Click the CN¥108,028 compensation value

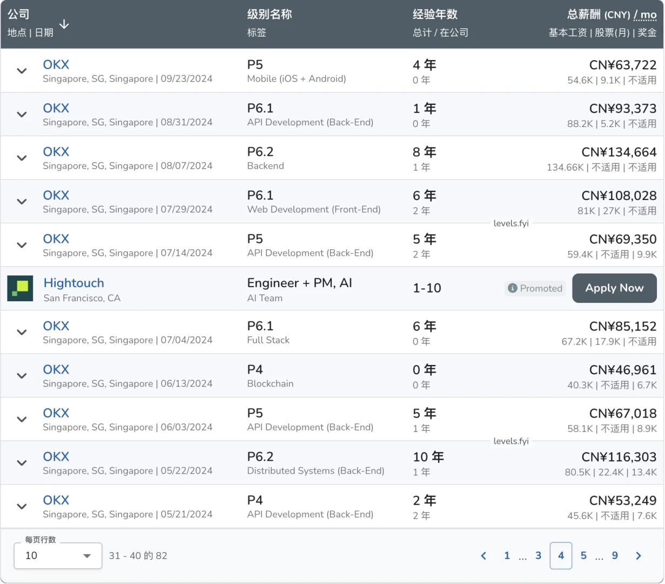619,196
